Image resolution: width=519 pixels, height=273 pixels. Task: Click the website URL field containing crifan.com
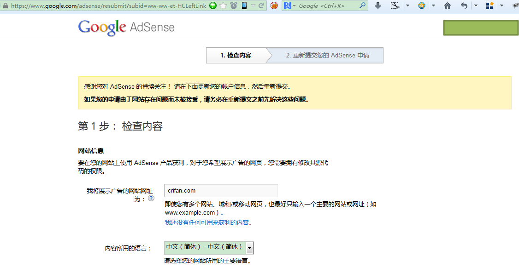(x=221, y=190)
